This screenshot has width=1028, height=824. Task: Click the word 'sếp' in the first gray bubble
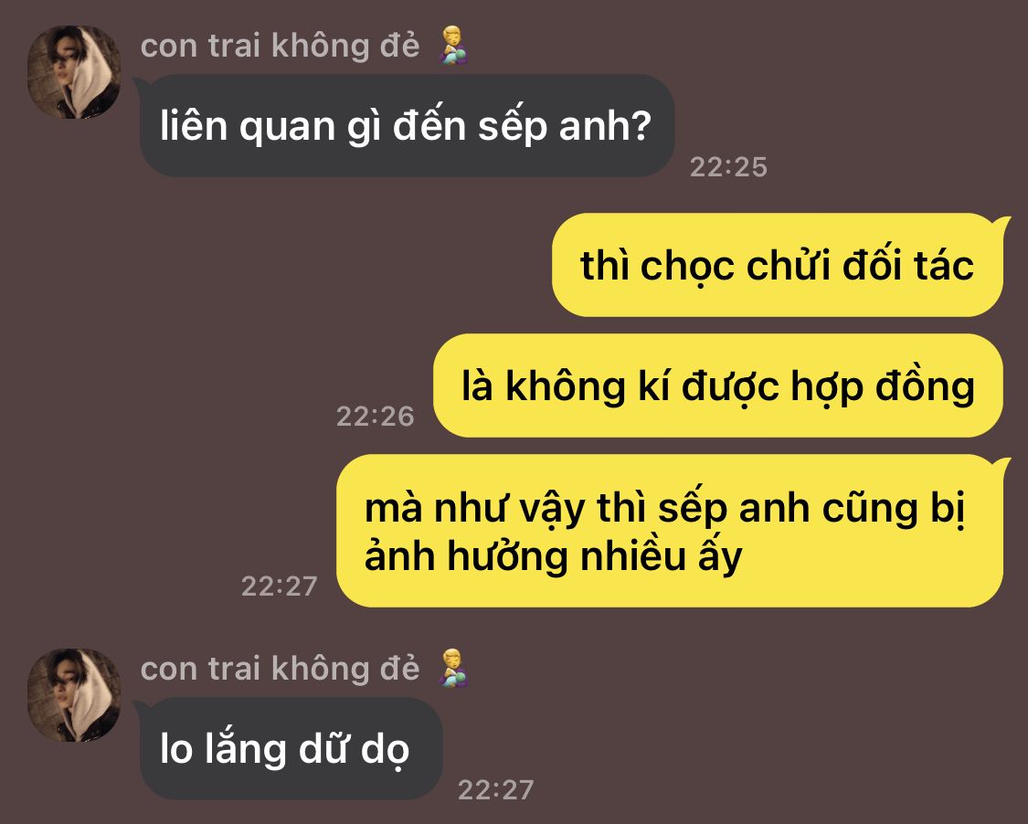[512, 126]
